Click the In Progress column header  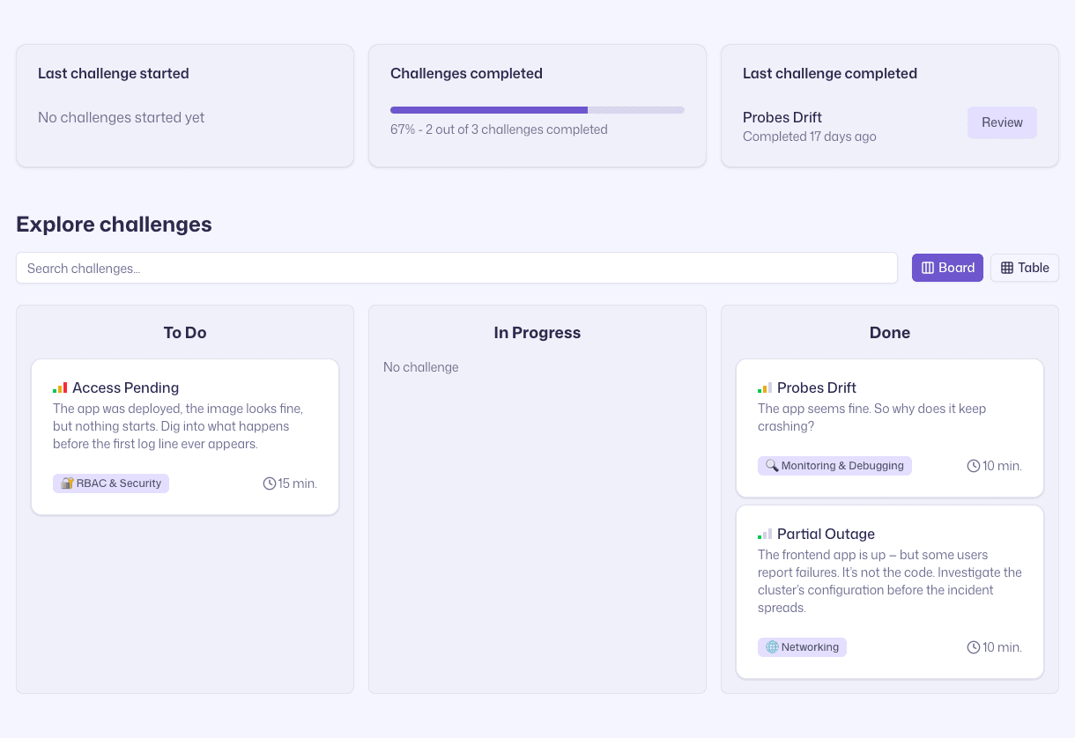[x=537, y=333]
